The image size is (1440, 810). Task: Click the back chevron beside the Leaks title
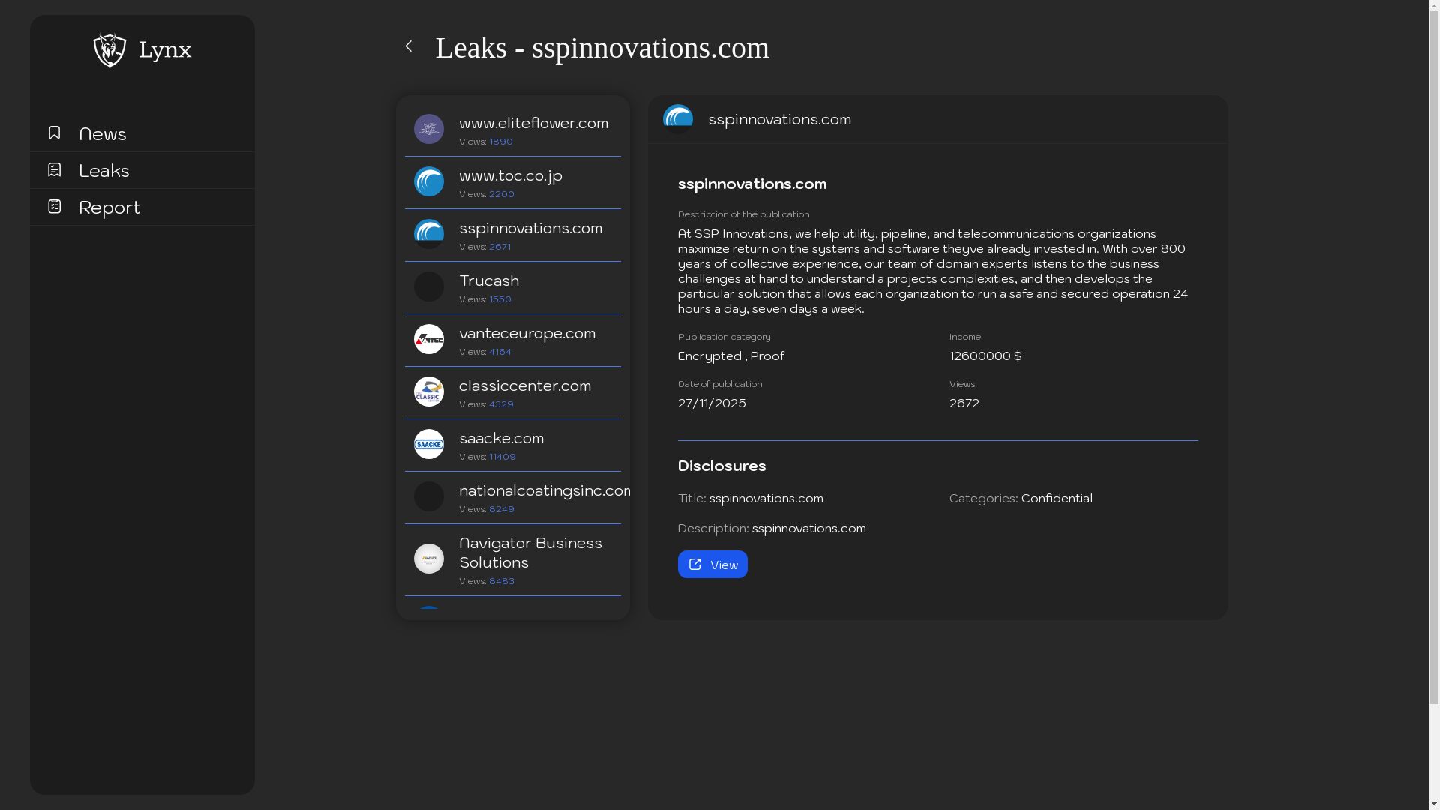coord(409,46)
